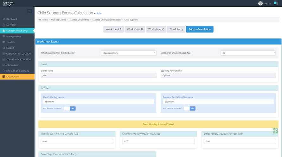Screen dimensions: 282x157
Task: Click the Tutorials icon in sidebar
Action: (x=4, y=42)
